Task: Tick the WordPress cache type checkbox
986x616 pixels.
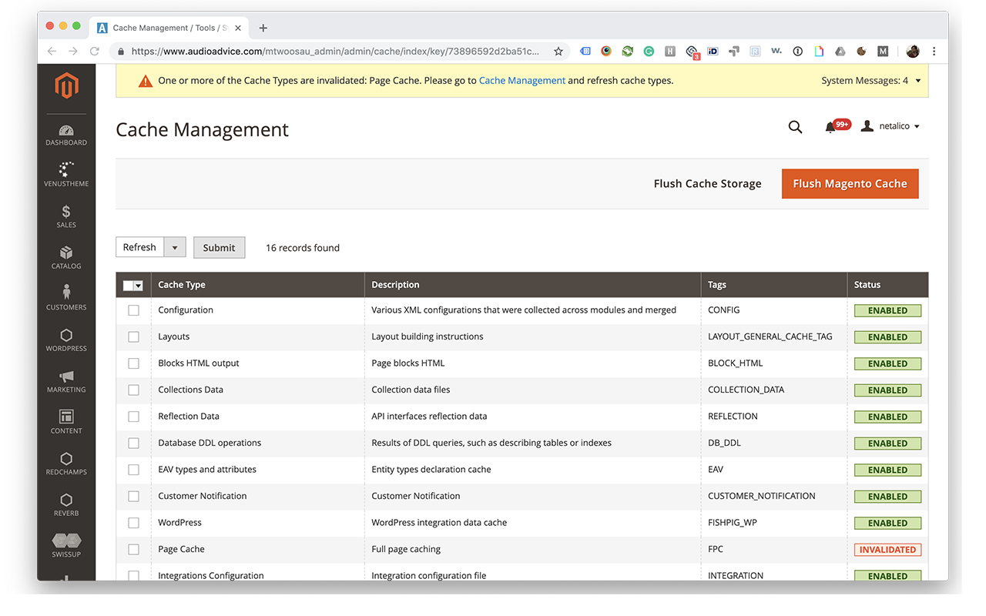Action: coord(133,522)
